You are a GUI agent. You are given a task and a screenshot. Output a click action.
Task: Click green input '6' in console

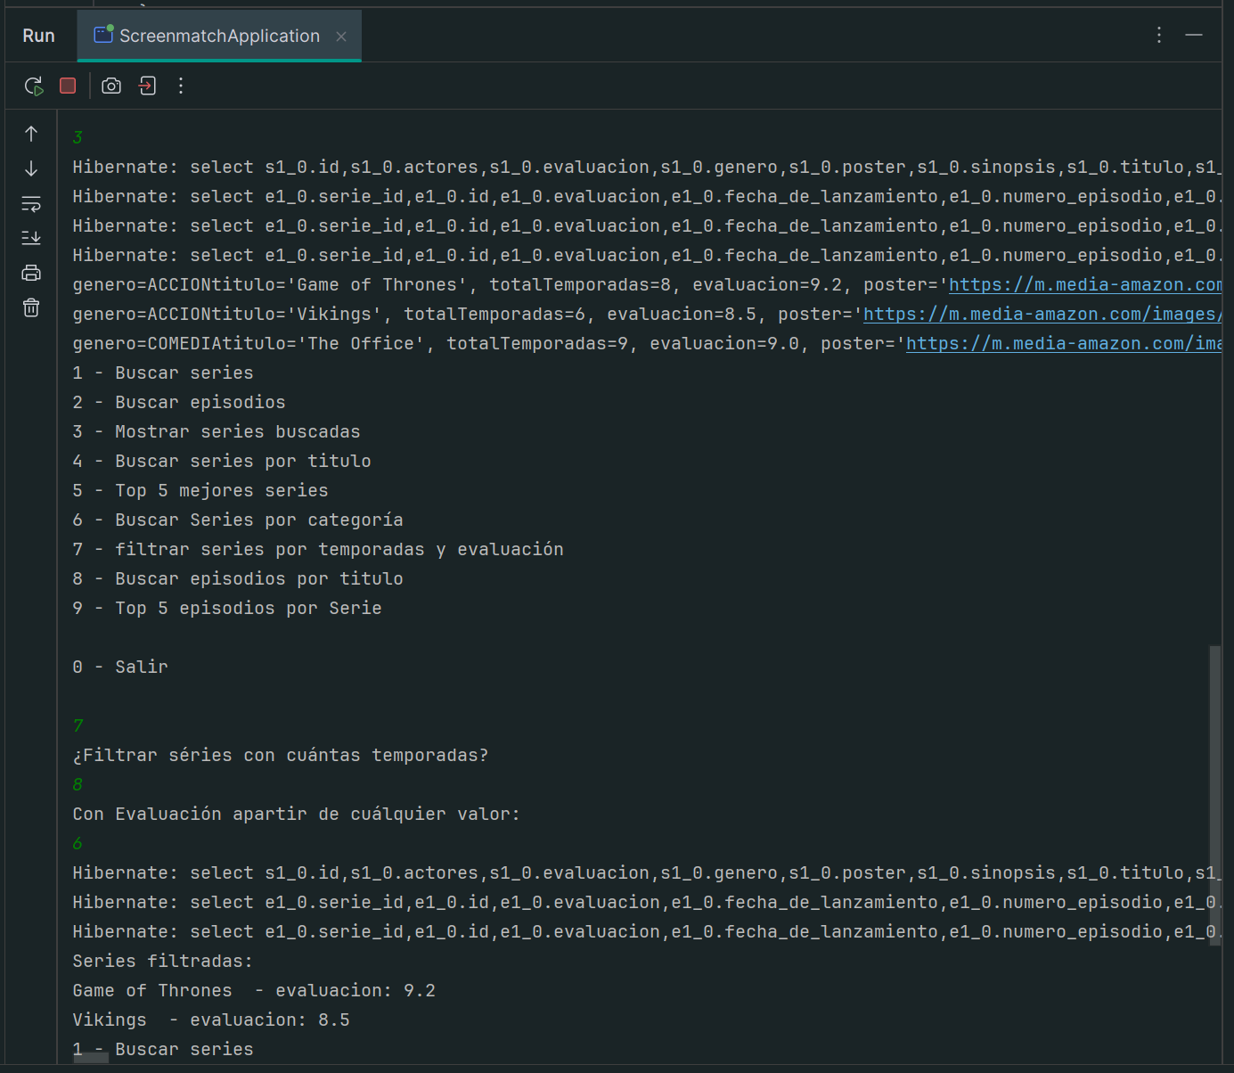(x=78, y=844)
